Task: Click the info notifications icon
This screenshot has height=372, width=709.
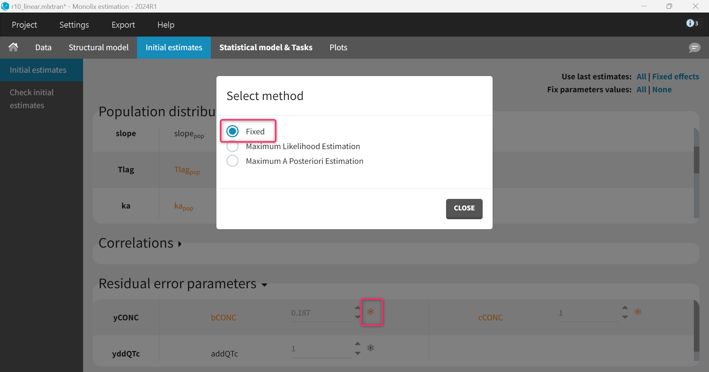Action: pos(692,23)
